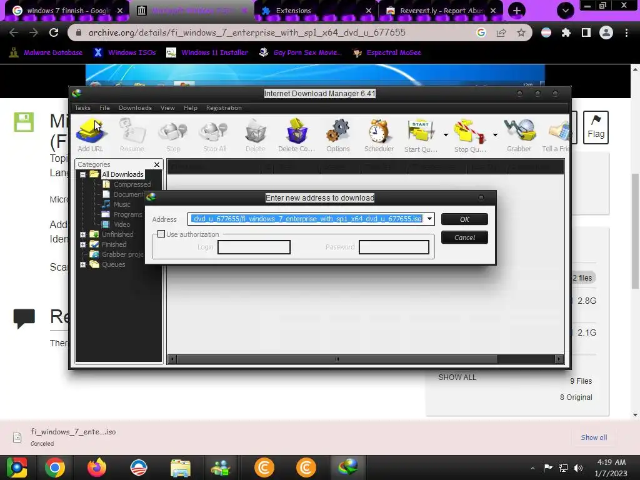
Task: Switch to the Extensions tab
Action: point(316,11)
